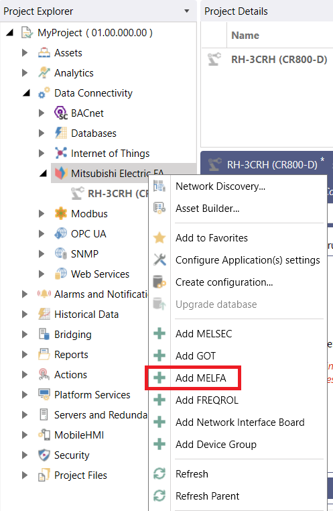Screen dimensions: 333x511
Task: Open the RH-3CRH (CR800-D) editor tab
Action: 272,164
